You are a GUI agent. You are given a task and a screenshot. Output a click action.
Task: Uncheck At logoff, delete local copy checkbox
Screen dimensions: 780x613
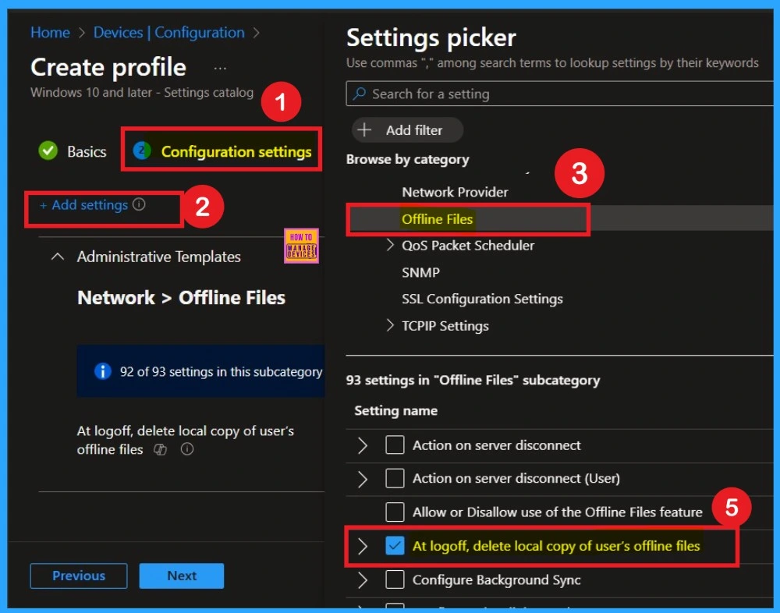[x=395, y=546]
